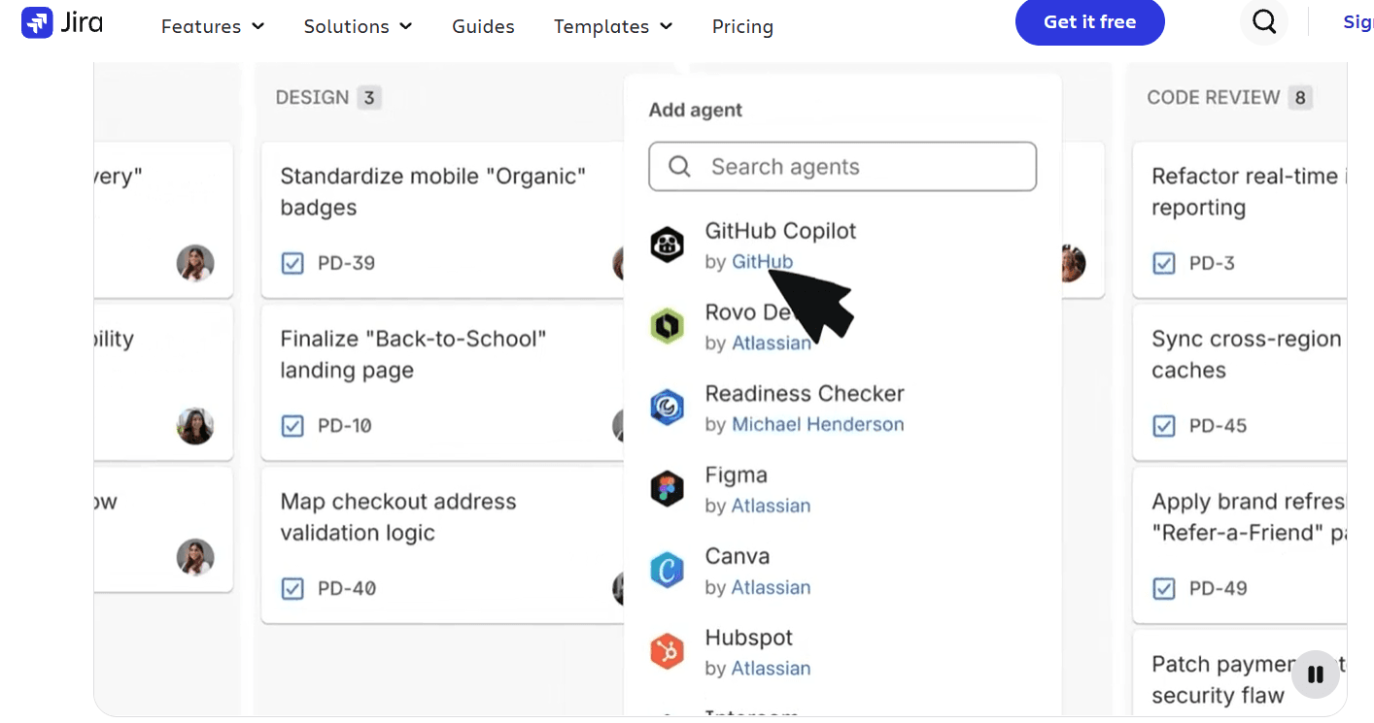Click the Figma agent name

pyautogui.click(x=737, y=476)
